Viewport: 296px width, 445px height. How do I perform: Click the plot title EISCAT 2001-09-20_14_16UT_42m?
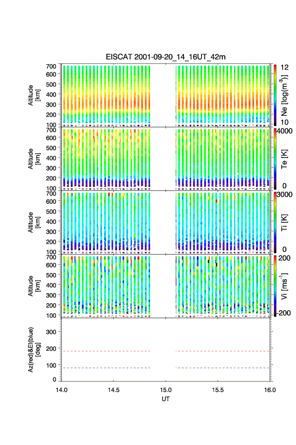(x=166, y=57)
